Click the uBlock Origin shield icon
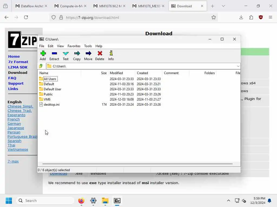Image resolution: width=277 pixels, height=207 pixels. (260, 17)
